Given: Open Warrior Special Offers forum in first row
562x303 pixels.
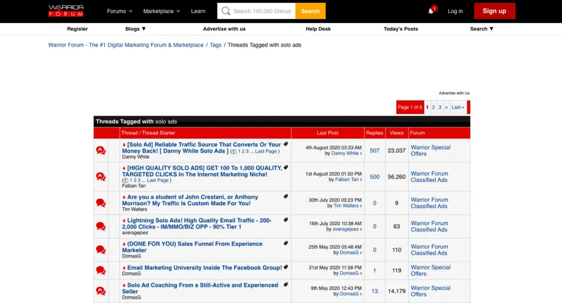Looking at the screenshot, I should [430, 150].
